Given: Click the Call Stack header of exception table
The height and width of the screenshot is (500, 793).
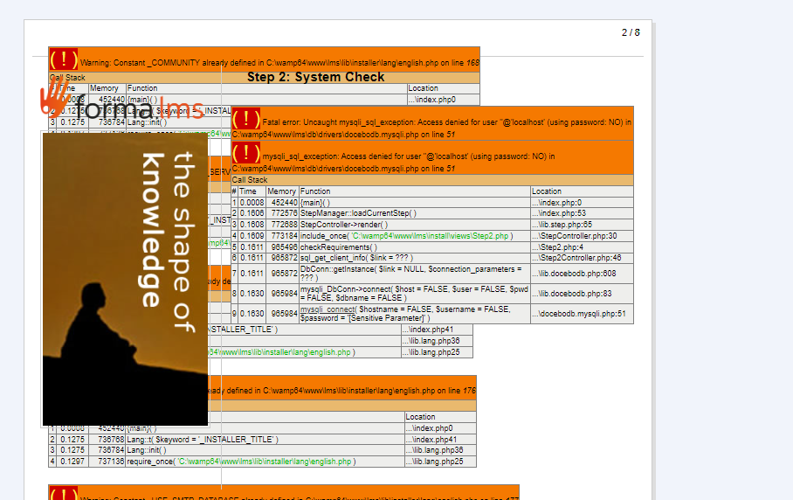Looking at the screenshot, I should pyautogui.click(x=250, y=180).
